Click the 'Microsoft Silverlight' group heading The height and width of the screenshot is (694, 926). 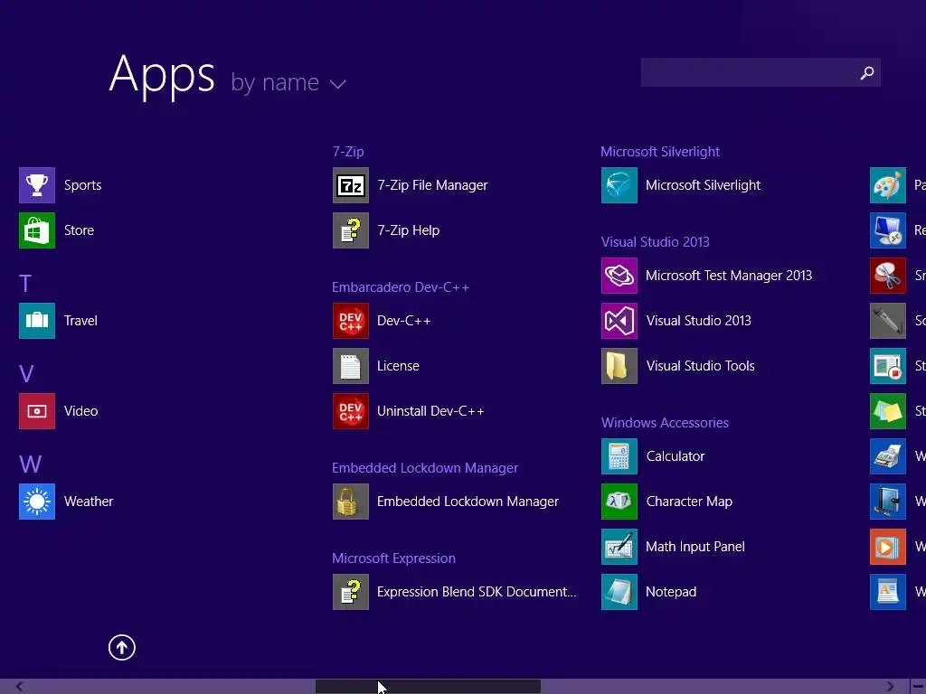coord(660,152)
